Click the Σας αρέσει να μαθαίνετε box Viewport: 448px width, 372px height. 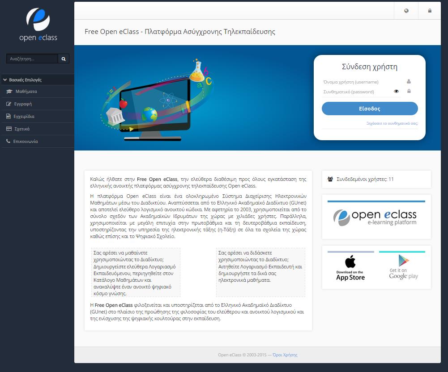tap(136, 272)
